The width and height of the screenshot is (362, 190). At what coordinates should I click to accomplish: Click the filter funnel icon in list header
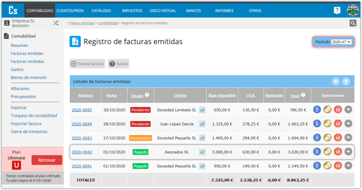336,82
